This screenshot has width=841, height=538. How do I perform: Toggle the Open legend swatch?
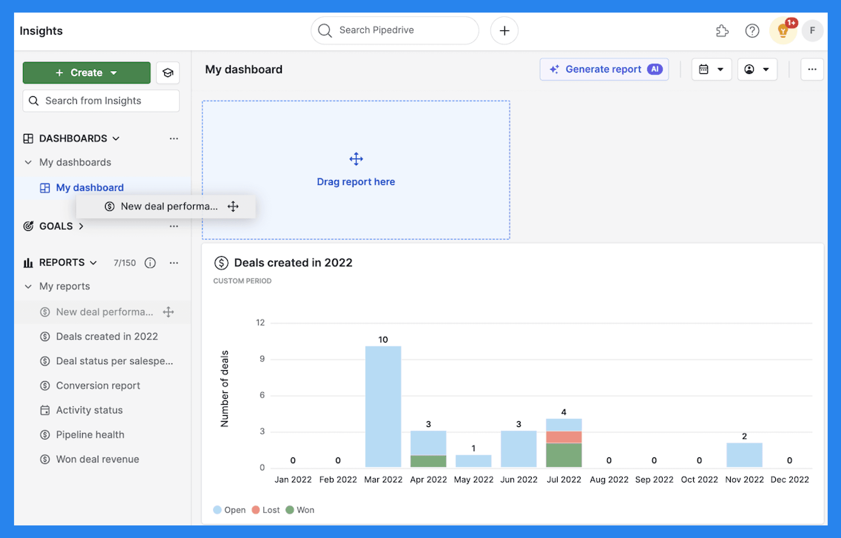pyautogui.click(x=217, y=510)
